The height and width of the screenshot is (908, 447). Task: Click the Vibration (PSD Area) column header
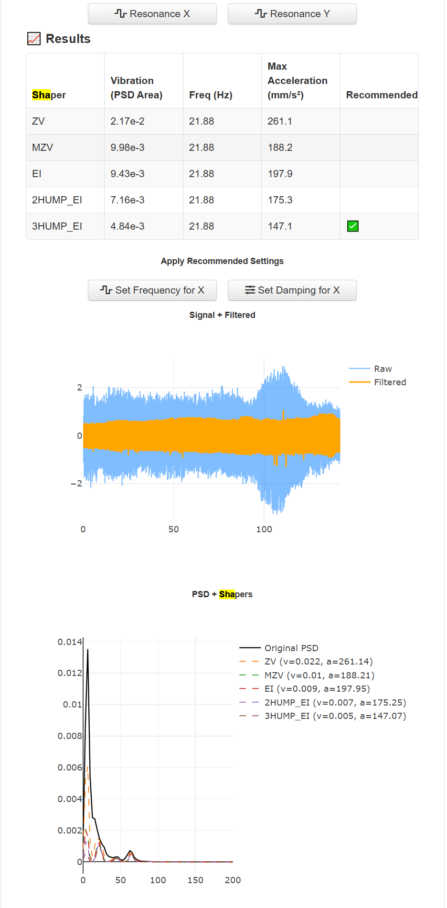tap(136, 88)
